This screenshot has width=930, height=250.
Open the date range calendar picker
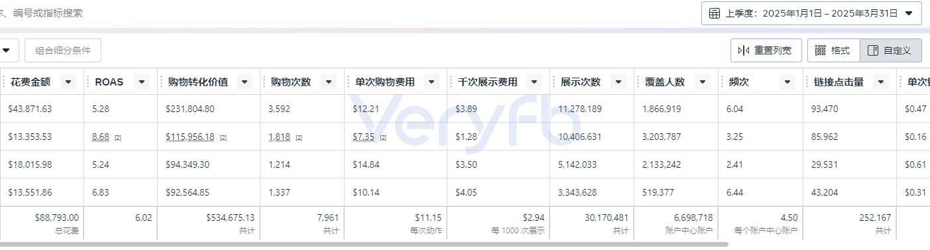811,13
